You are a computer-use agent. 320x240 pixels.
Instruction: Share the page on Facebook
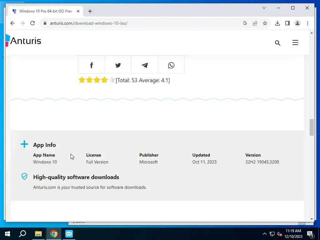pos(92,65)
